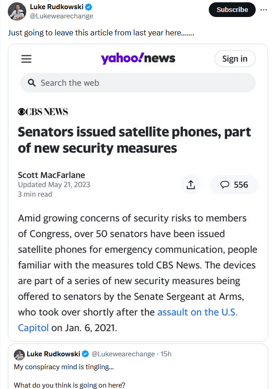Open the @Lukewearechange handle link

pos(62,16)
